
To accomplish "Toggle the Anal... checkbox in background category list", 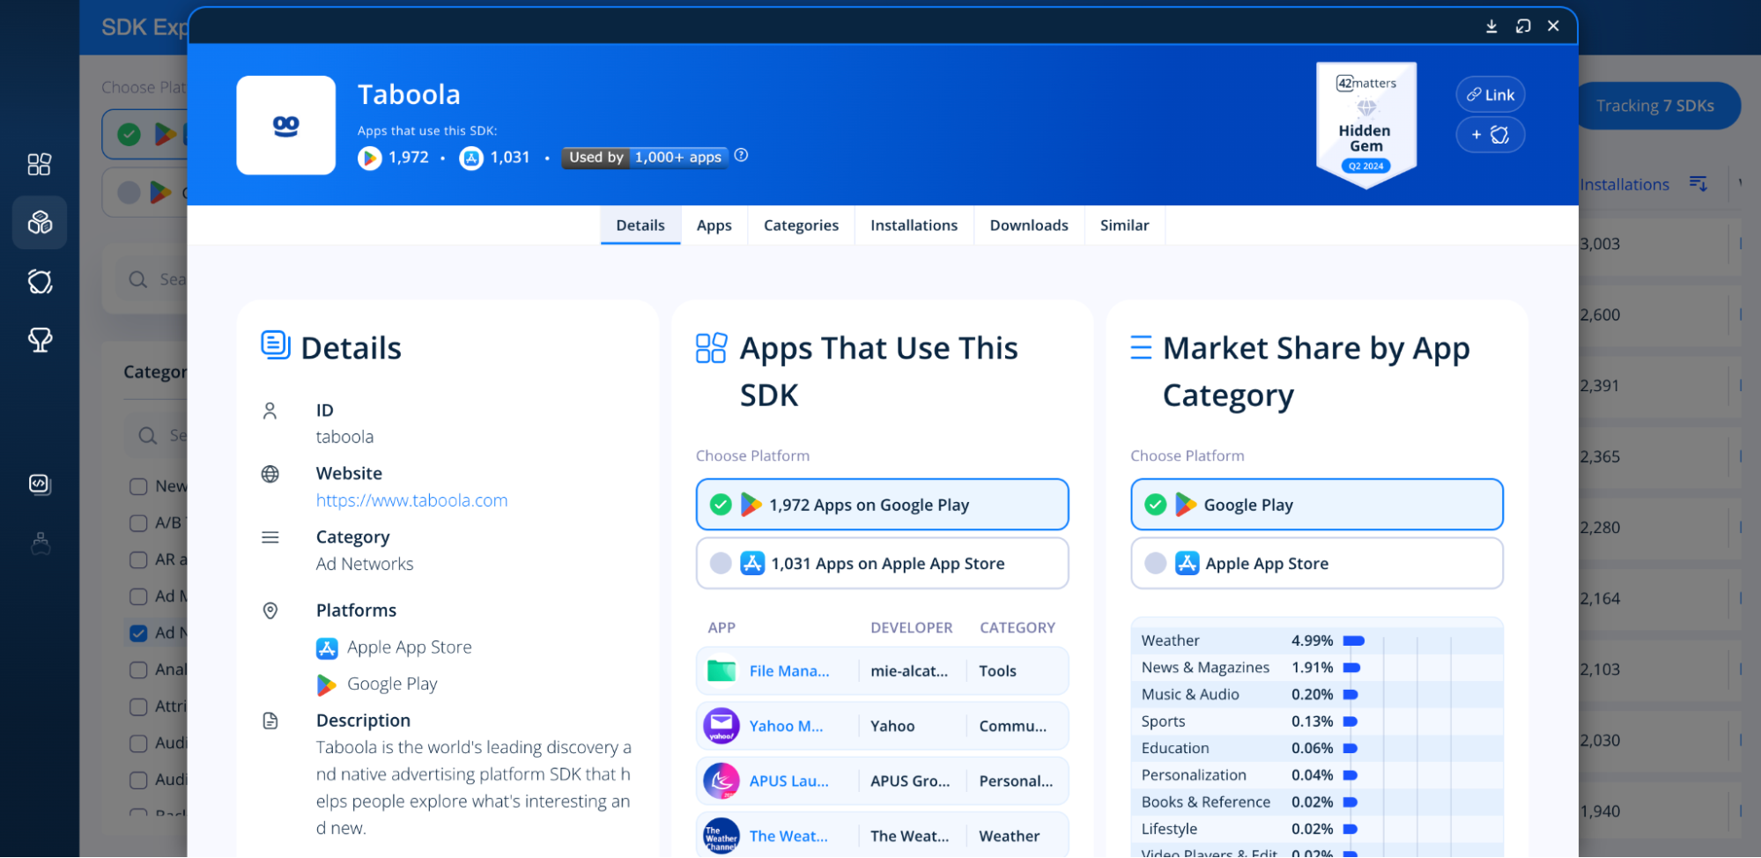I will [x=138, y=670].
